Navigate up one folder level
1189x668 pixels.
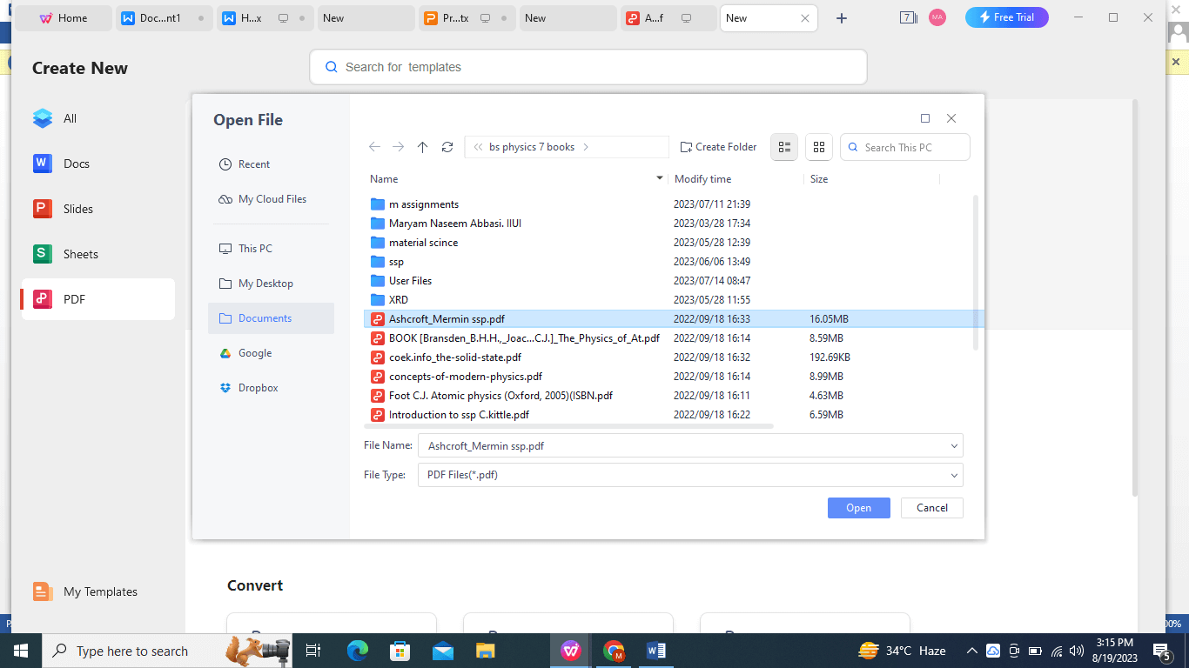tap(423, 147)
